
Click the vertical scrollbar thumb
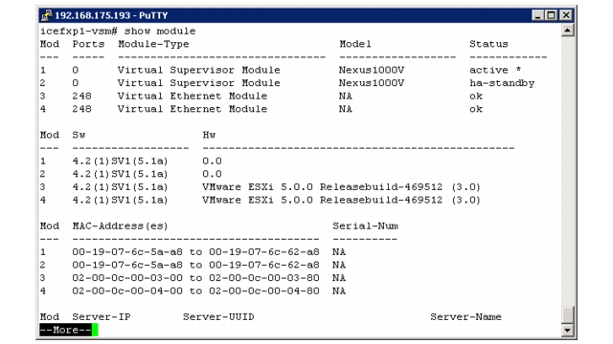(x=567, y=315)
